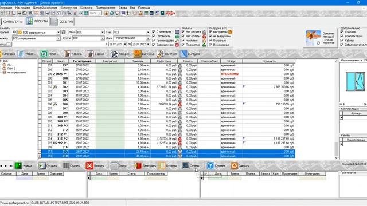367x206 pixels.
Task: Toggle the Комплектация checkbox under Дополнительно
Action: (342, 36)
